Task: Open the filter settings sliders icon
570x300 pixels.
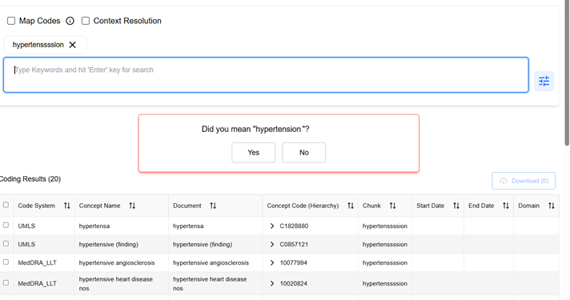Action: tap(544, 81)
